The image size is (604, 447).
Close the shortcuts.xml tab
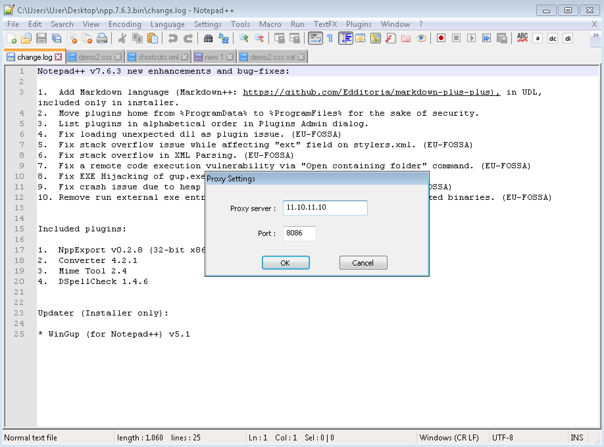point(185,57)
